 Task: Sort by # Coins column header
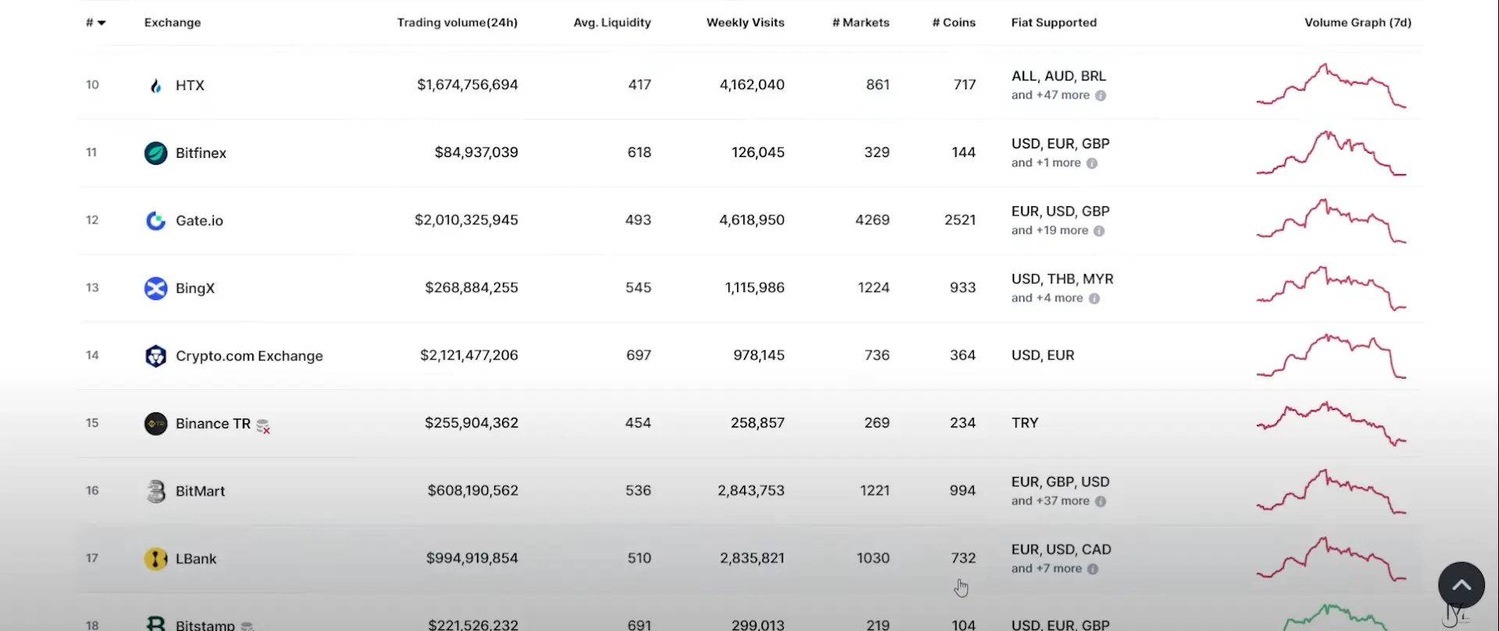point(954,23)
